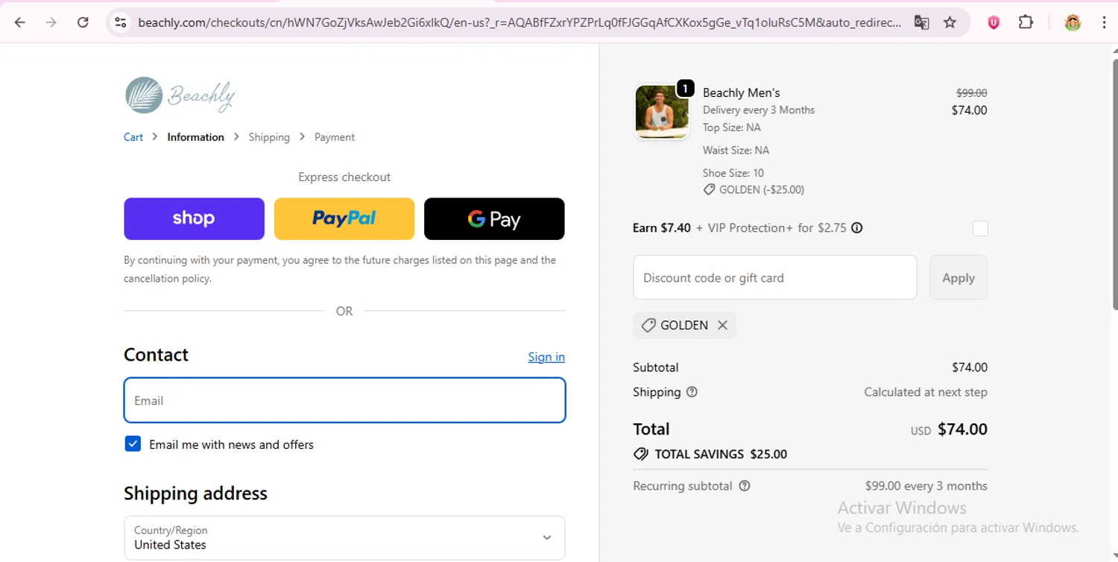Click the browser forward arrow
Image resolution: width=1118 pixels, height=562 pixels.
point(51,22)
